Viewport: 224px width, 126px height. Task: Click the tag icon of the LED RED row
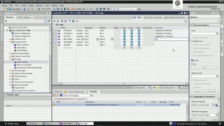pos(59,45)
